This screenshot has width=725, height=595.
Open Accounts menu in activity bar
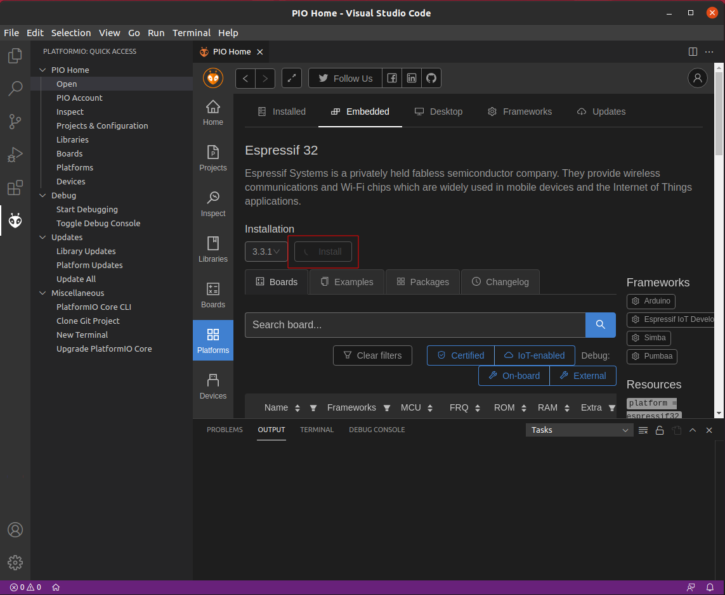point(15,529)
